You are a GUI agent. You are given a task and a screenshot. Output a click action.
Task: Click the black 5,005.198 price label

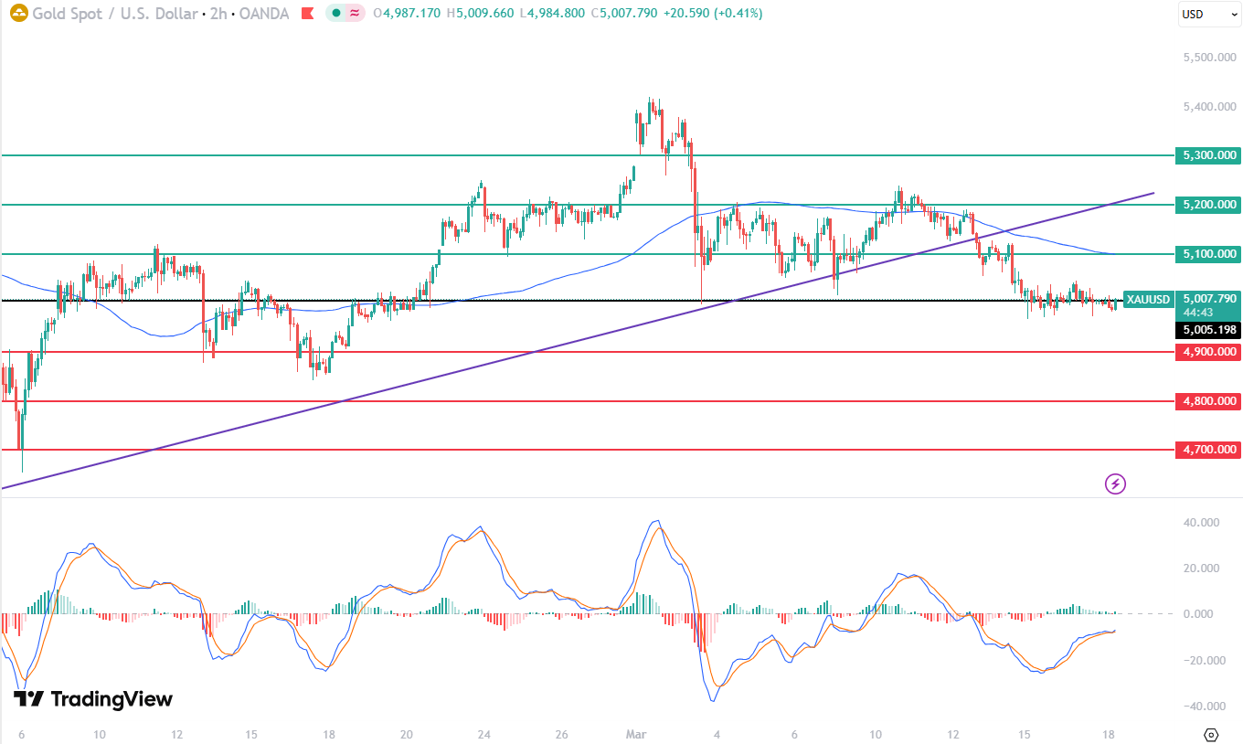pyautogui.click(x=1208, y=329)
